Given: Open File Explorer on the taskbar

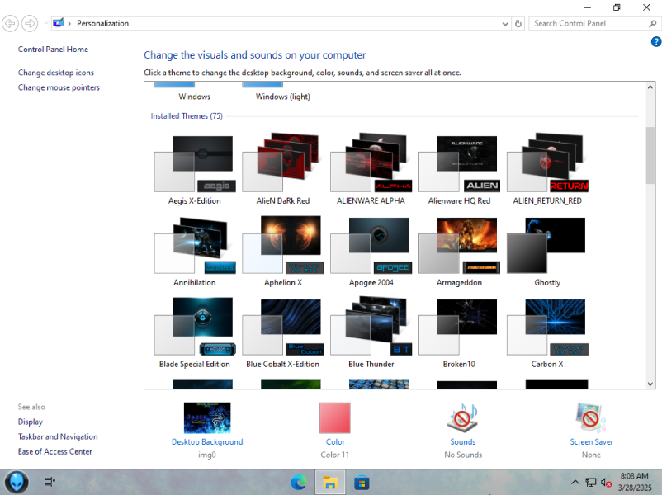Looking at the screenshot, I should [x=329, y=483].
